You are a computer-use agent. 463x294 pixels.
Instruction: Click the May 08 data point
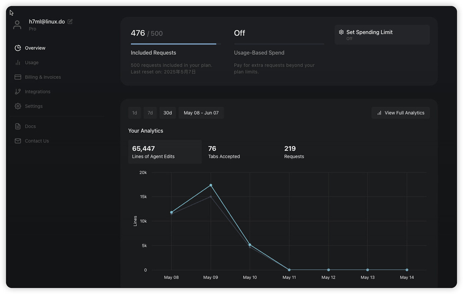click(171, 212)
